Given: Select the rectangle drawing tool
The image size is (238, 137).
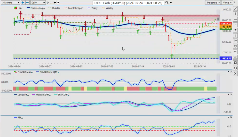Looking at the screenshot, I should (235, 62).
